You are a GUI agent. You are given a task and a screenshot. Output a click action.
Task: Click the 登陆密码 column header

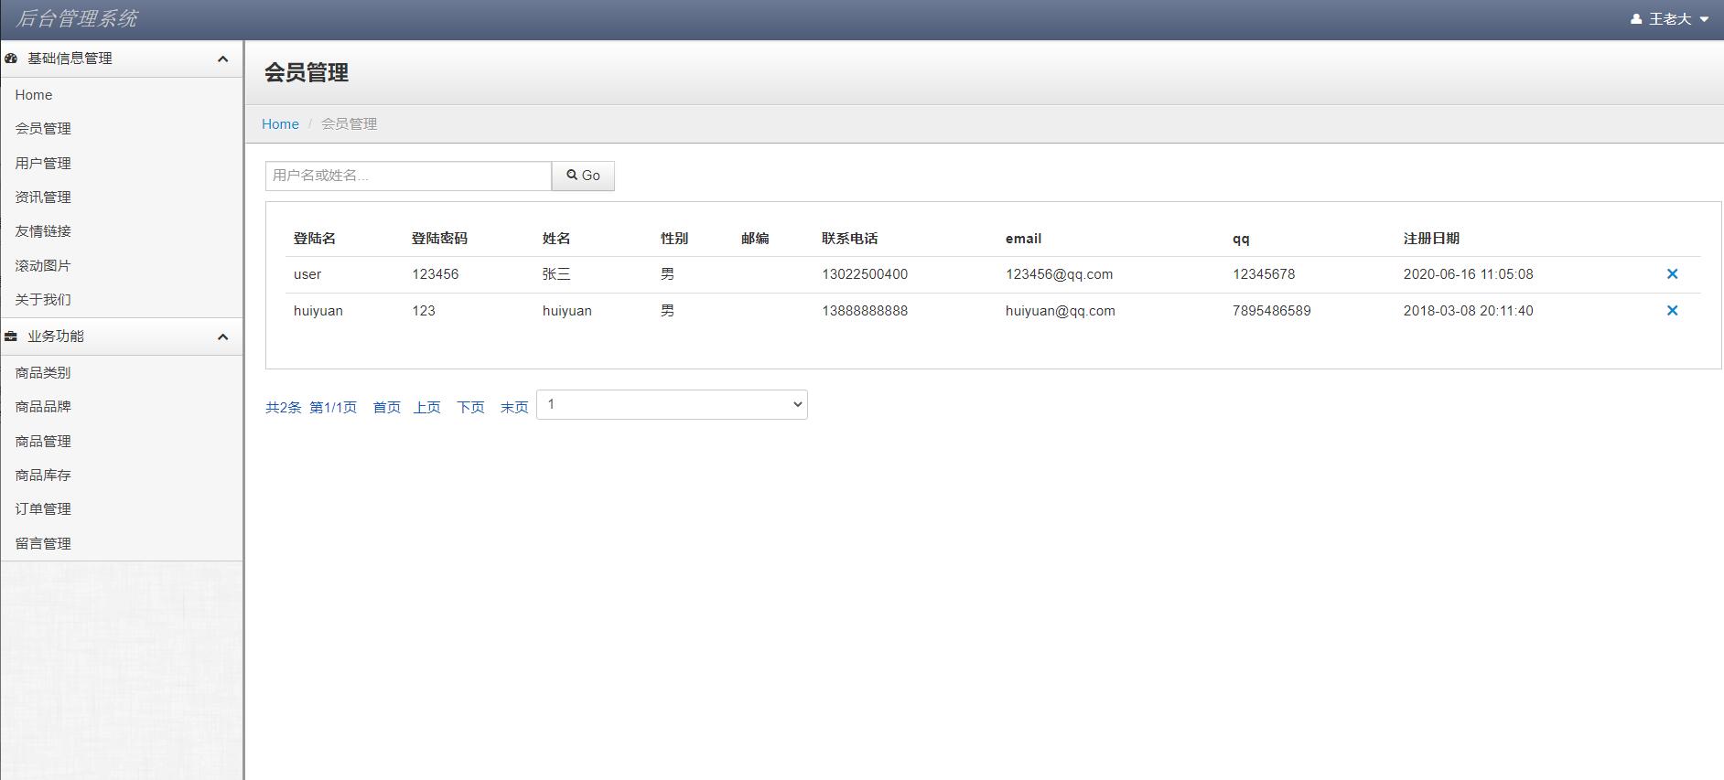point(439,239)
